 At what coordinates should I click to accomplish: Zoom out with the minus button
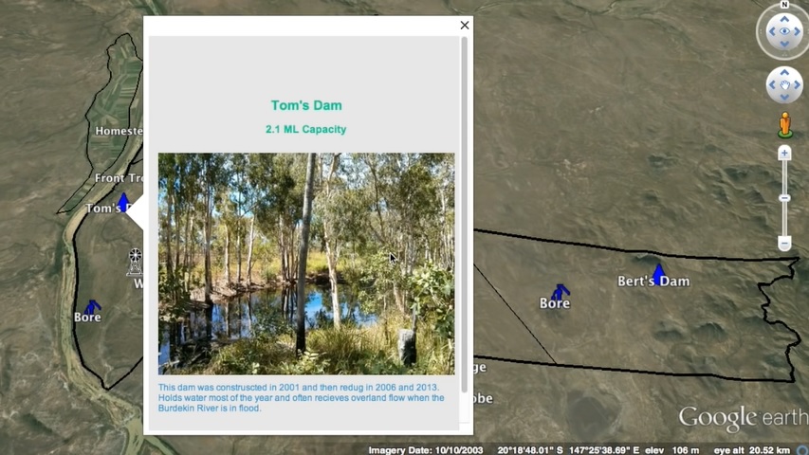click(x=784, y=244)
